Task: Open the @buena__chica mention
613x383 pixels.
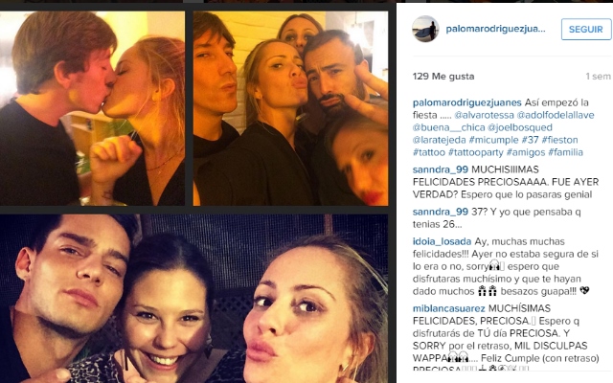Action: click(448, 127)
